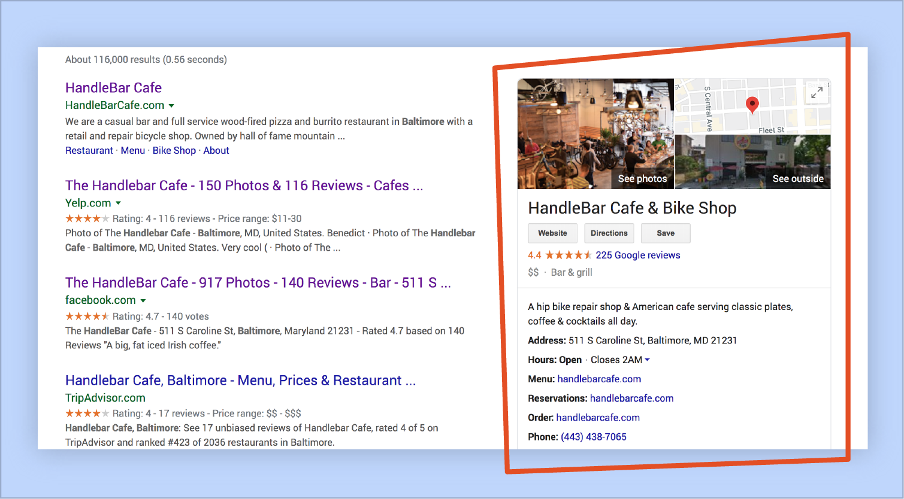Click the red location pin on map
Viewport: 904px width, 499px height.
[x=752, y=105]
